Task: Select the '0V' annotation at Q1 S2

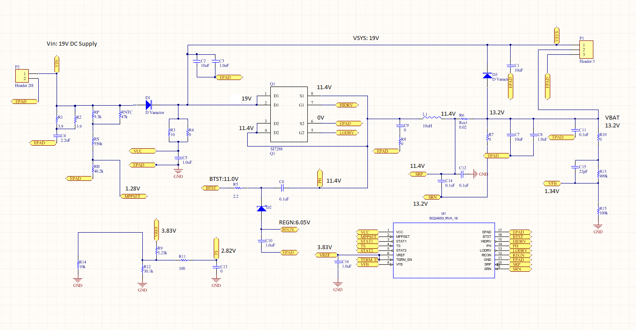Action: [320, 117]
